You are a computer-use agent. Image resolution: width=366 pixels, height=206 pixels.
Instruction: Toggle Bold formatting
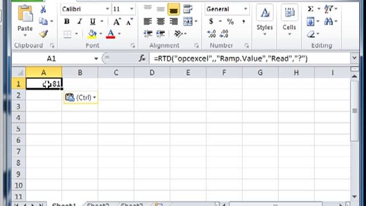67,22
